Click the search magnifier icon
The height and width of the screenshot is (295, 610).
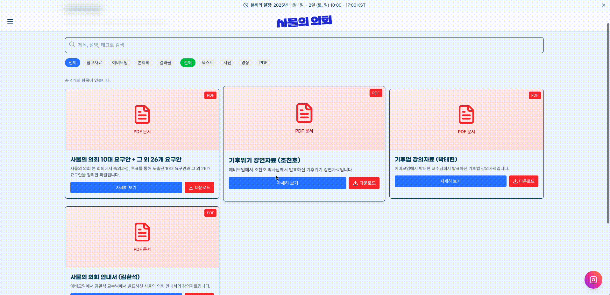click(x=72, y=45)
